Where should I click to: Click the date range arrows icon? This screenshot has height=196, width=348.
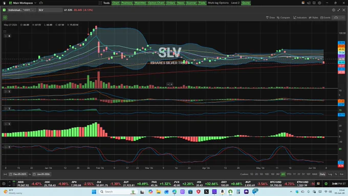[5, 174]
